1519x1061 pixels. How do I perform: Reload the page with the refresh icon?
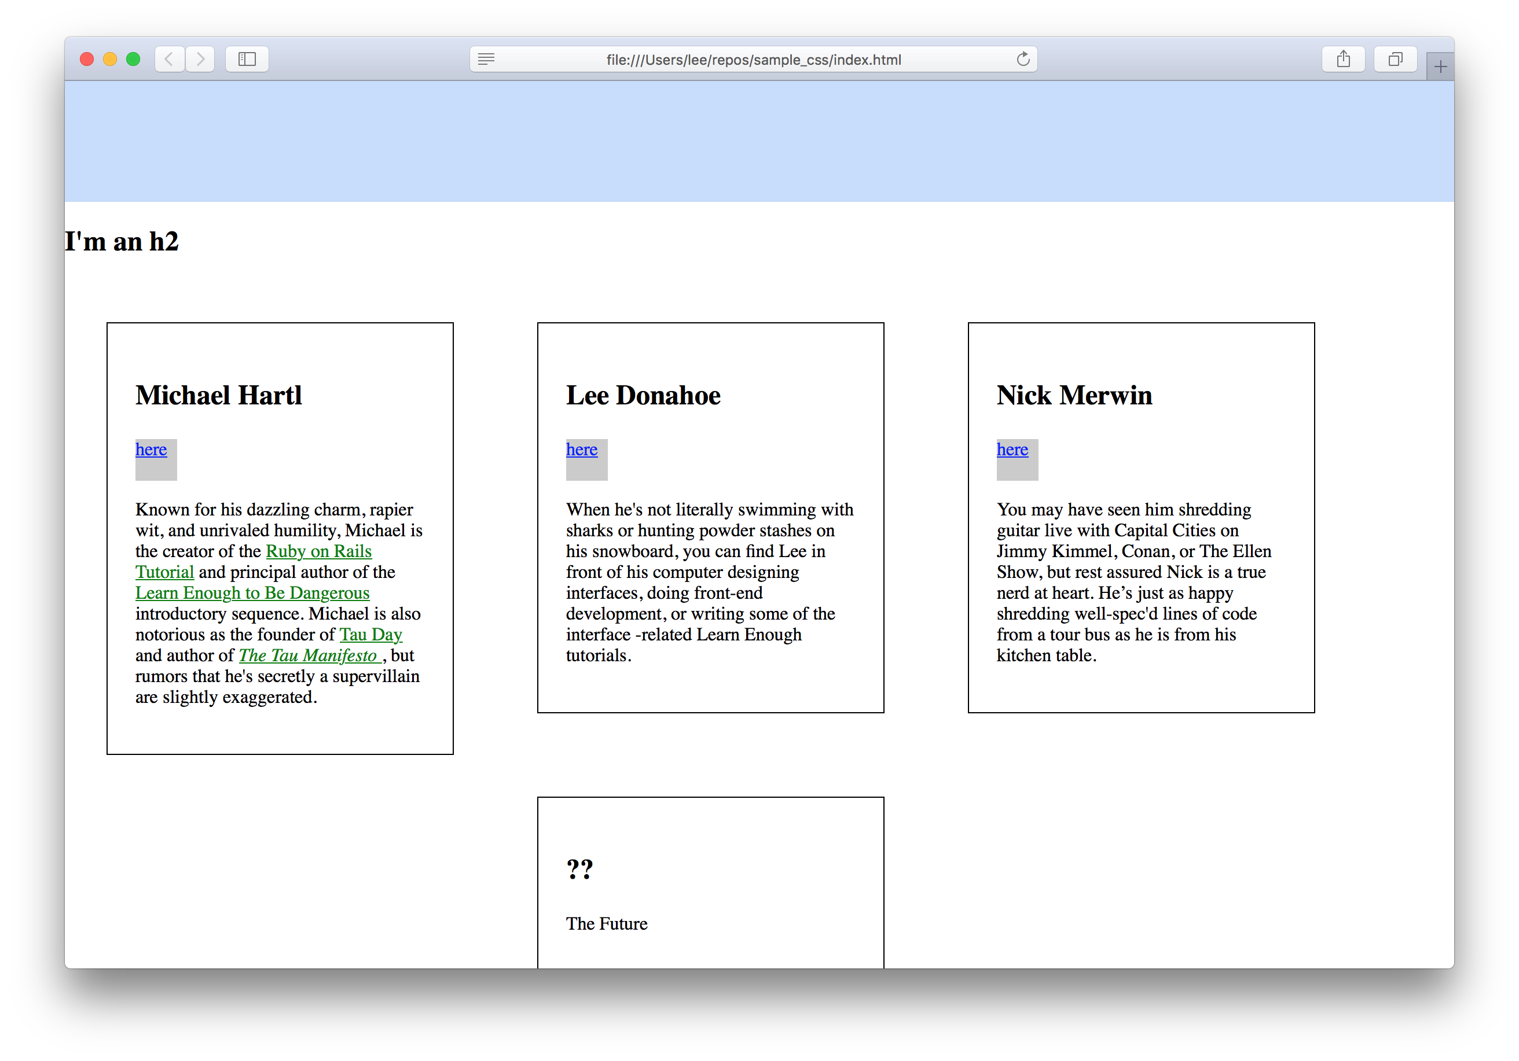pyautogui.click(x=1023, y=60)
